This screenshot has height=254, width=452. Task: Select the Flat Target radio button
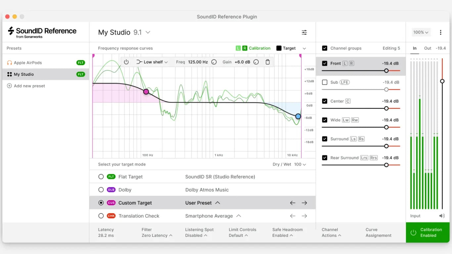coord(101,177)
